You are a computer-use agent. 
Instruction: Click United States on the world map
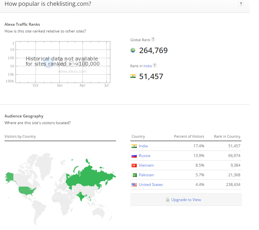[26, 191]
